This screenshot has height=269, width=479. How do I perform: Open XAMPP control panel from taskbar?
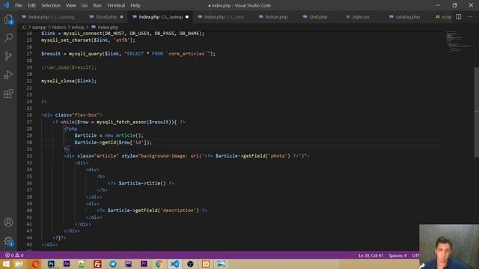206,264
